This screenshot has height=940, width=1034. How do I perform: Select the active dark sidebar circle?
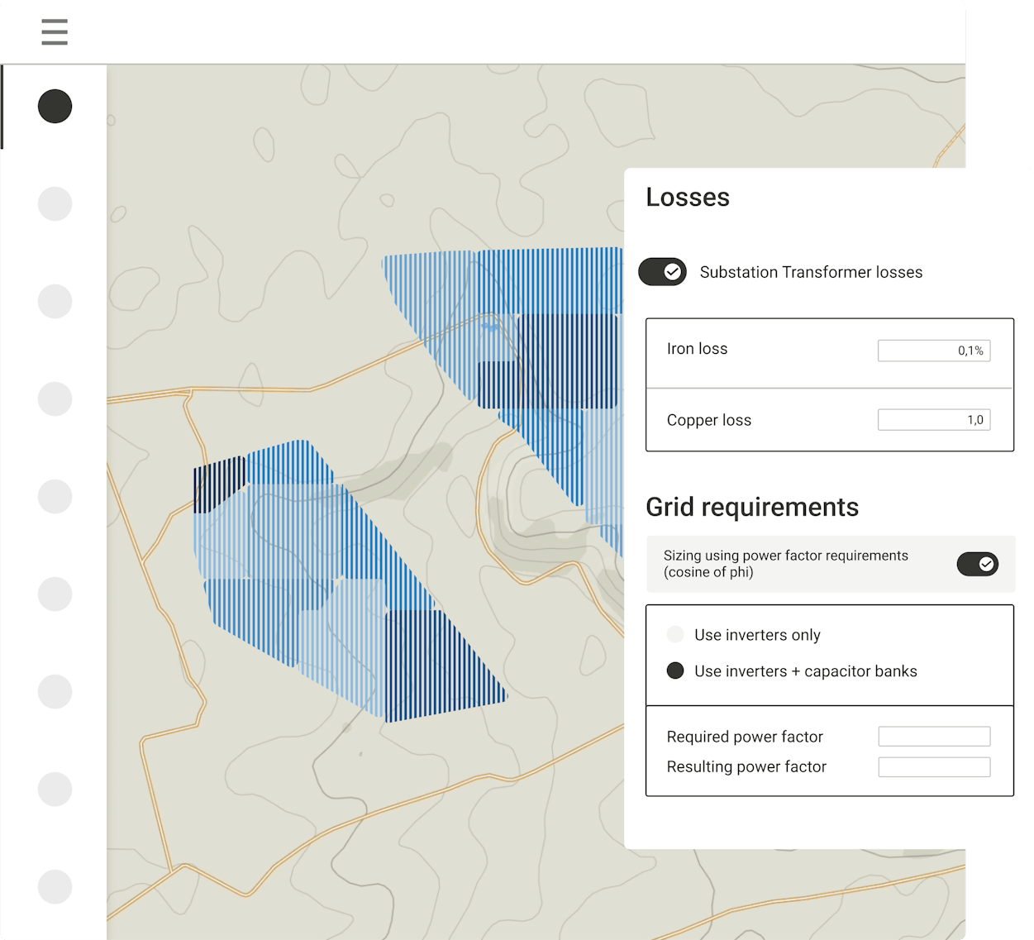pos(55,107)
